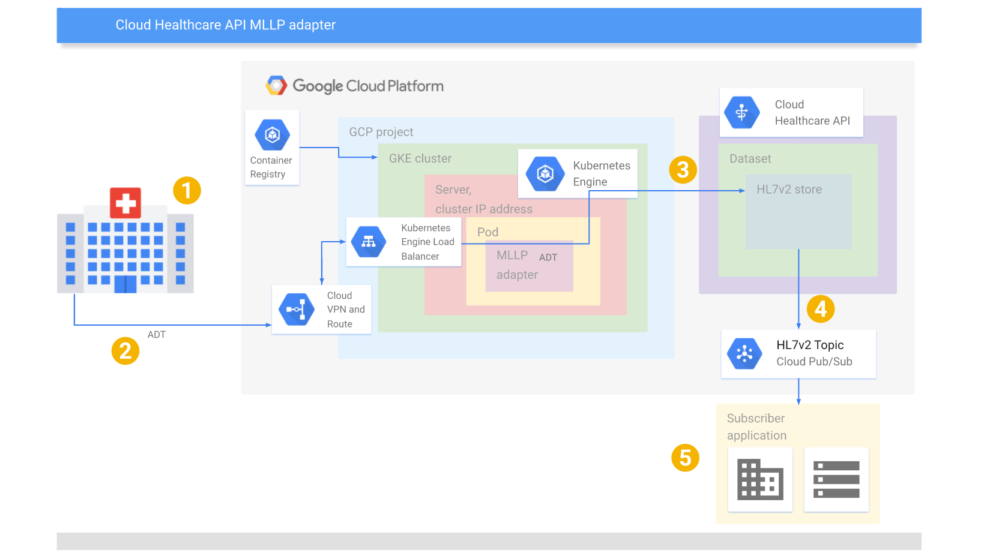Click the 'GKE cluster' label
This screenshot has width=981, height=556.
click(x=420, y=158)
